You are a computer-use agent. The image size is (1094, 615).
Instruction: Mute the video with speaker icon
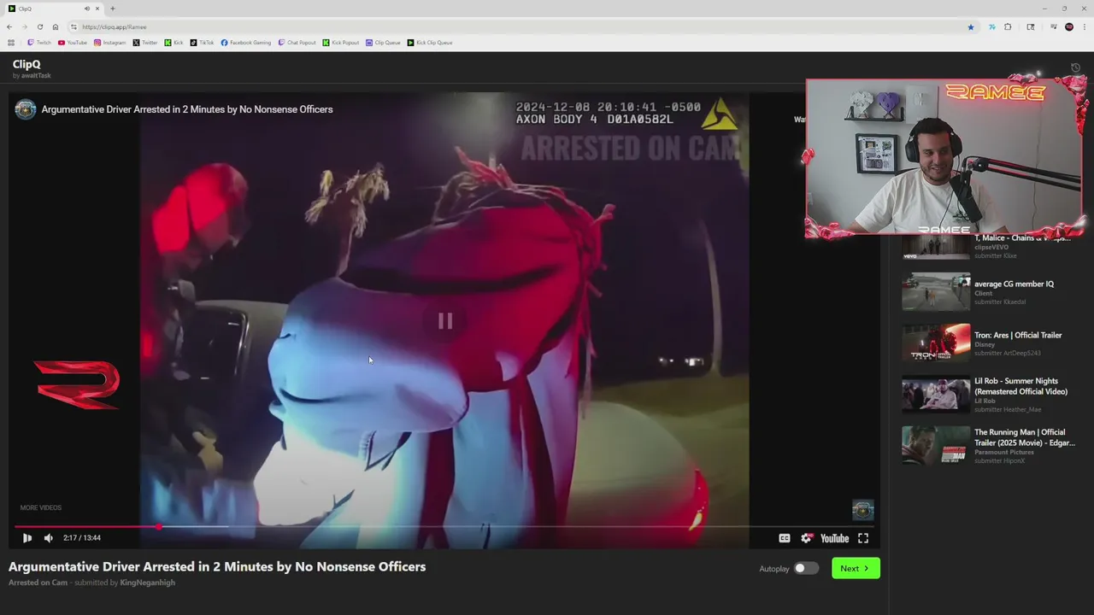(x=48, y=538)
